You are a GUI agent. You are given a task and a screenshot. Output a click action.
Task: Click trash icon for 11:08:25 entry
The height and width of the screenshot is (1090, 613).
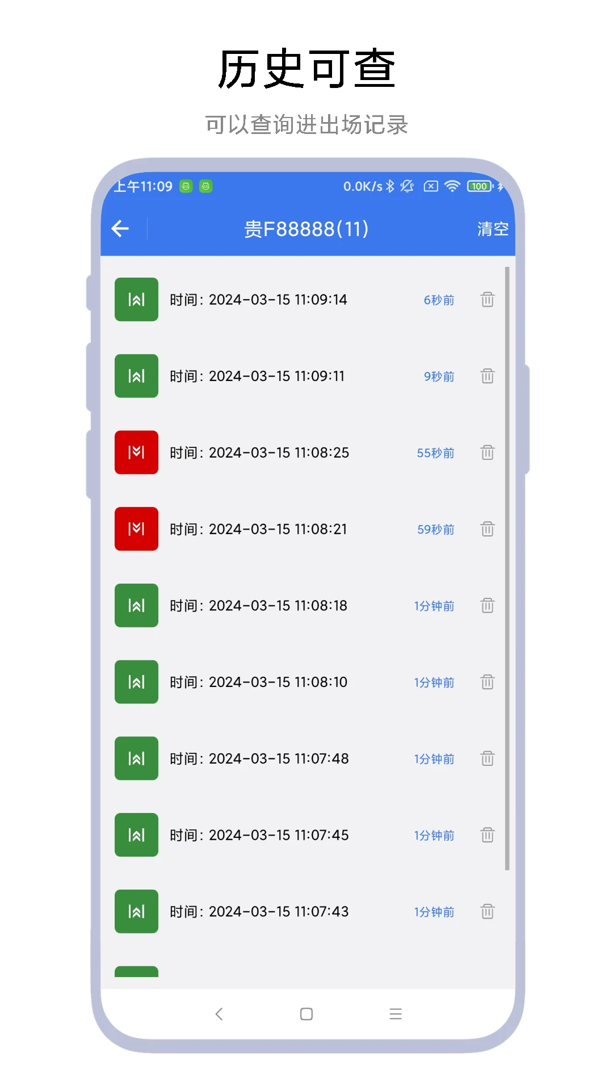(487, 452)
